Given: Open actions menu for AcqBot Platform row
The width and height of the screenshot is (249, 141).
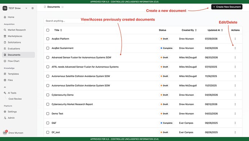Looking at the screenshot, I should (x=235, y=39).
